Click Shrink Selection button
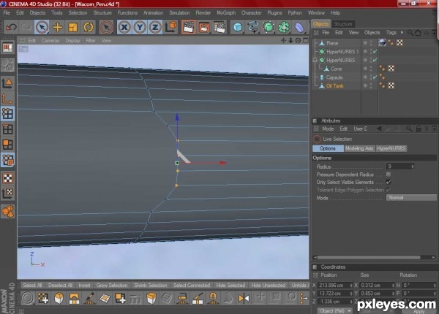This screenshot has height=314, width=439. [x=150, y=286]
